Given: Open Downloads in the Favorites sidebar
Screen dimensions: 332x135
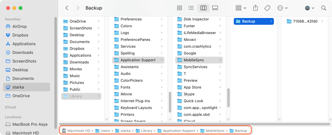Looking at the screenshot, I should (x=26, y=53).
